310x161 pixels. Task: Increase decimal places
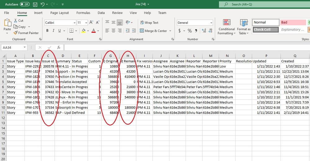tap(204, 31)
